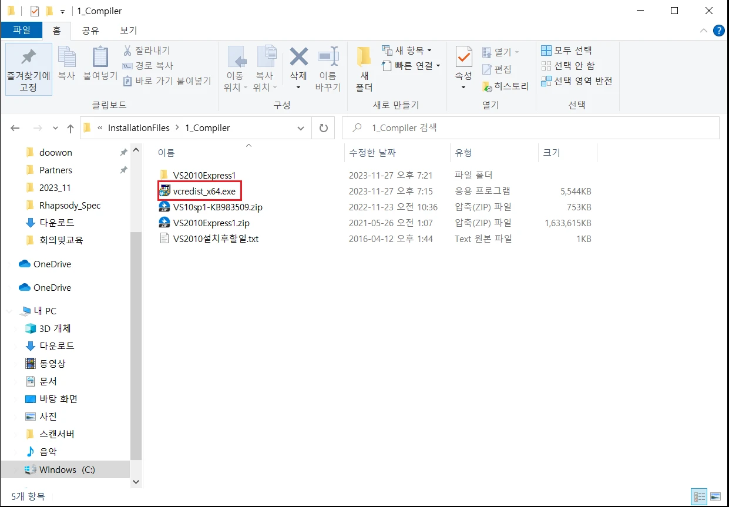Switch to details view in status bar

pyautogui.click(x=700, y=496)
